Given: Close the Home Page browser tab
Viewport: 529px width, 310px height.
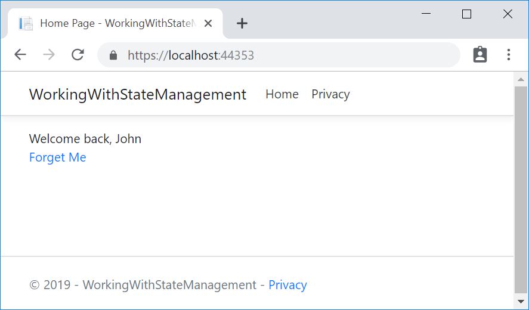Looking at the screenshot, I should (x=208, y=23).
